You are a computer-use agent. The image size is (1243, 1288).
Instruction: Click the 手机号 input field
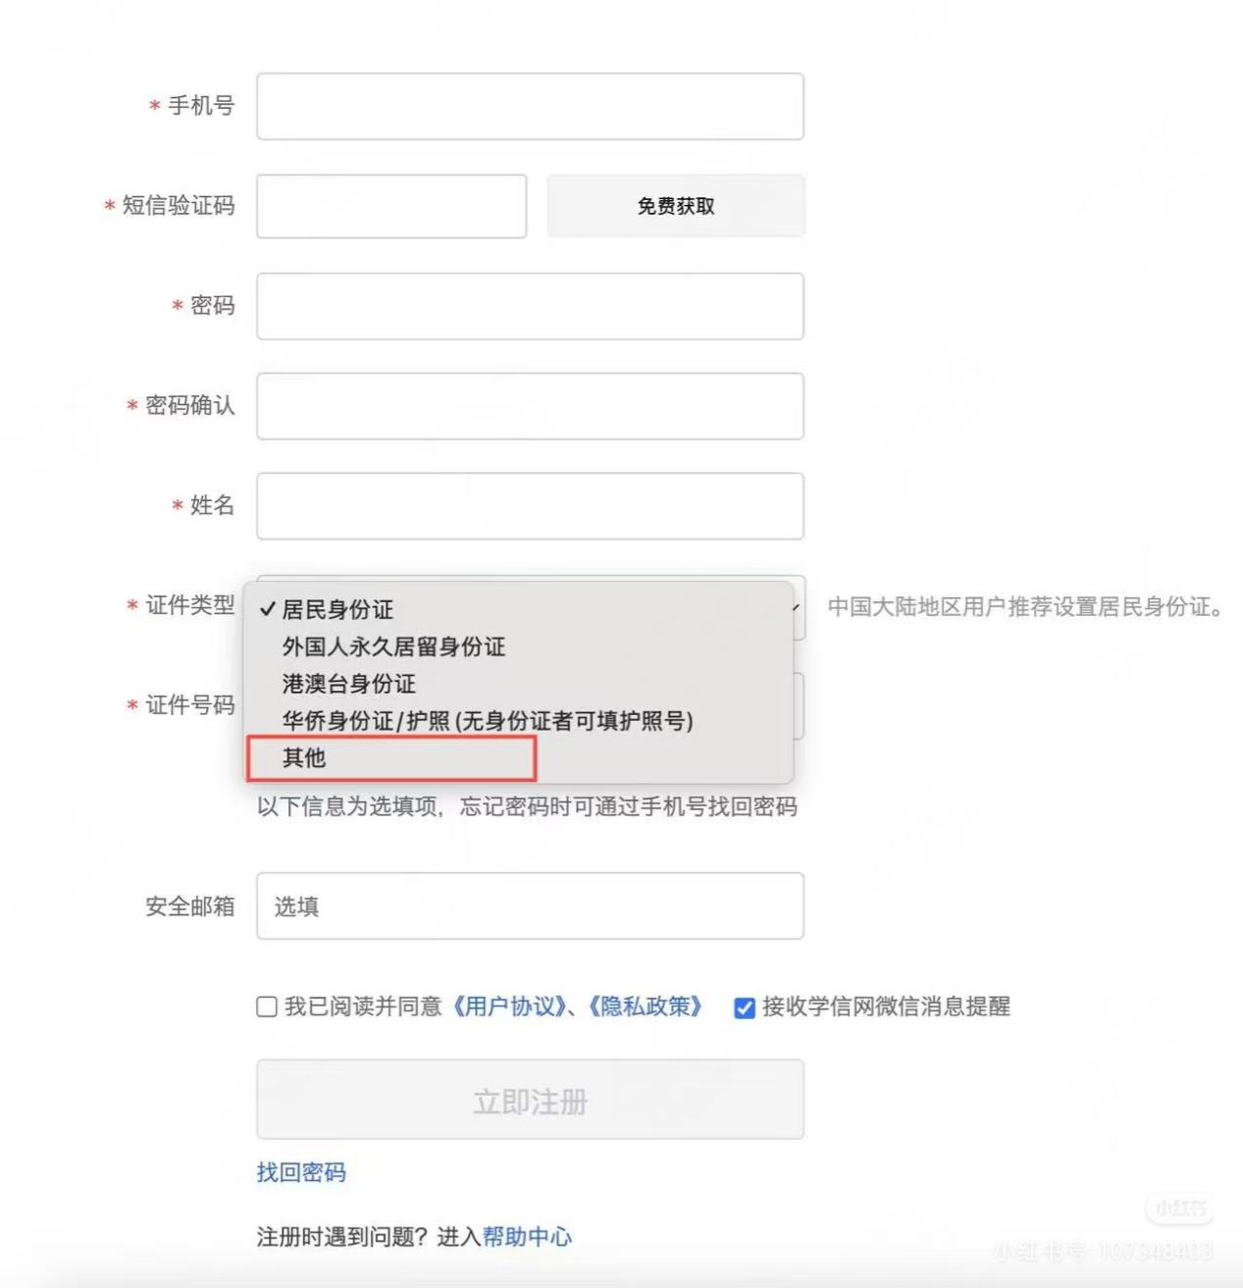[530, 106]
